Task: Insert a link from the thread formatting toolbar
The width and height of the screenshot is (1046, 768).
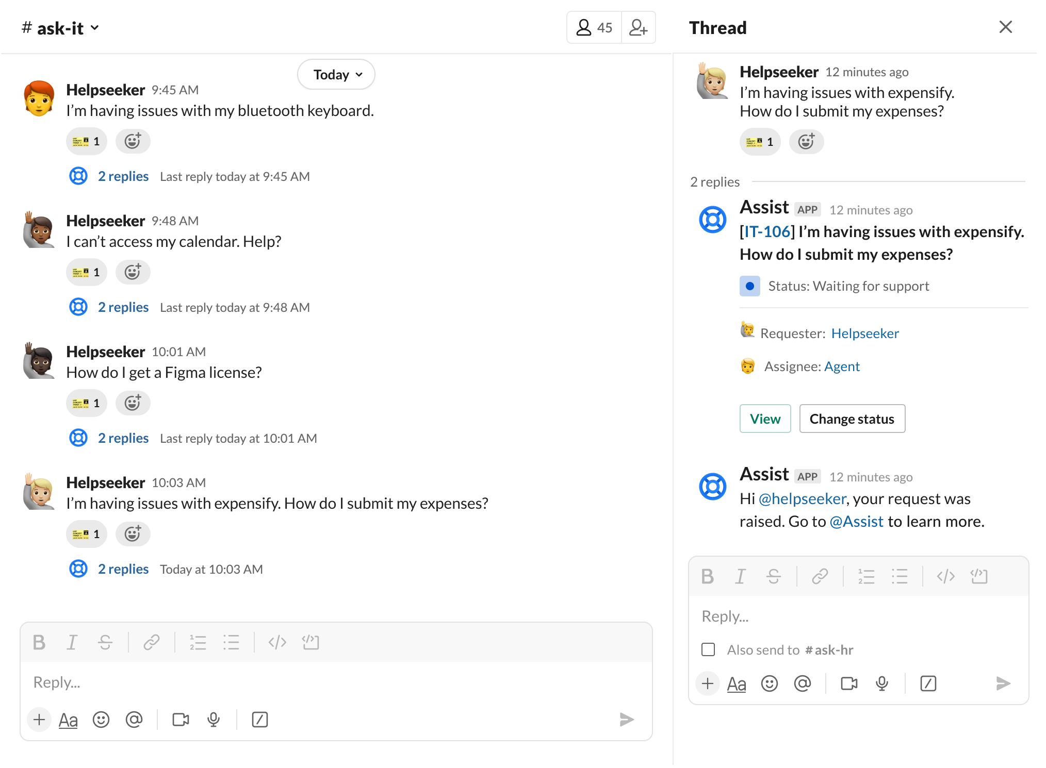Action: tap(820, 576)
